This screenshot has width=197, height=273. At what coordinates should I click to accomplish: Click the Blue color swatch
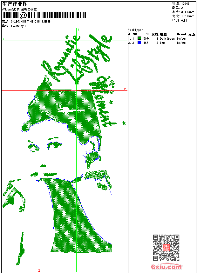pyautogui.click(x=139, y=43)
